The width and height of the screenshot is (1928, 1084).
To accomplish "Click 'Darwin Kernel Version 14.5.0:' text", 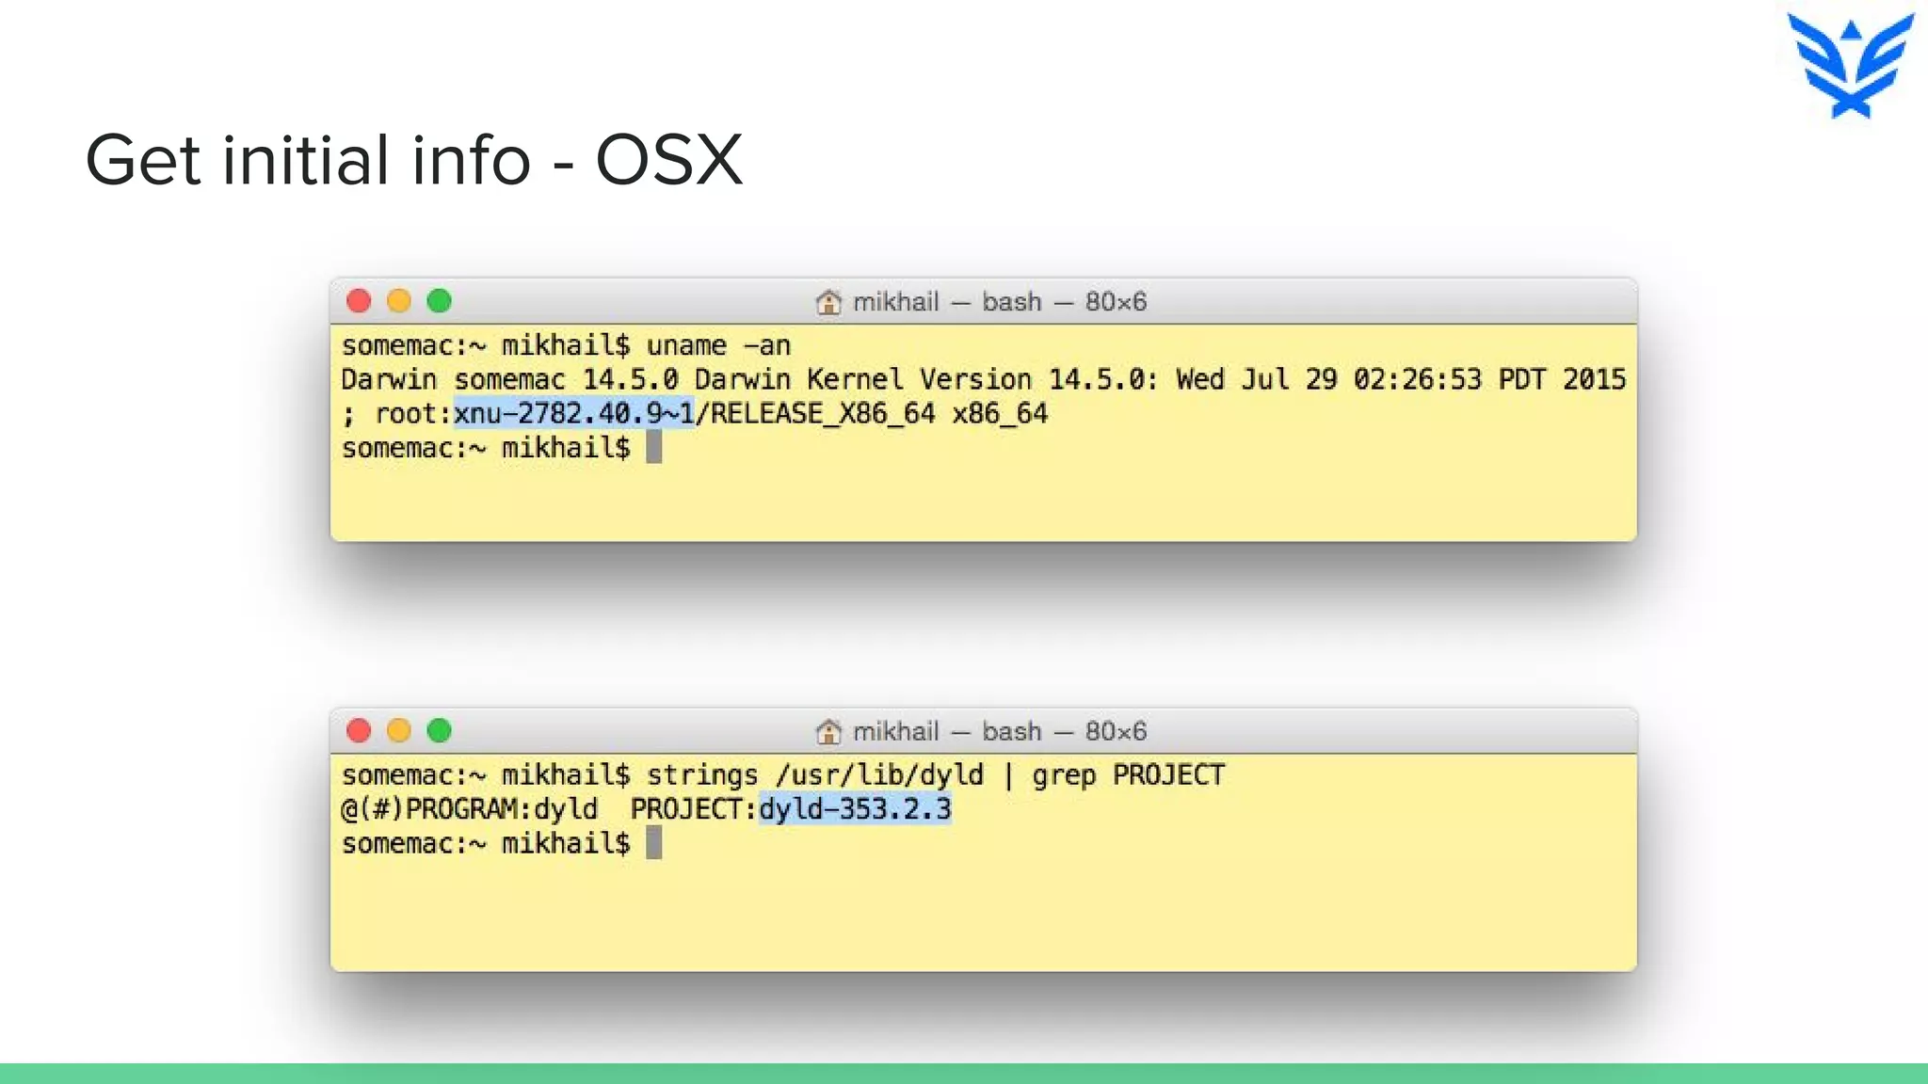I will 926,379.
